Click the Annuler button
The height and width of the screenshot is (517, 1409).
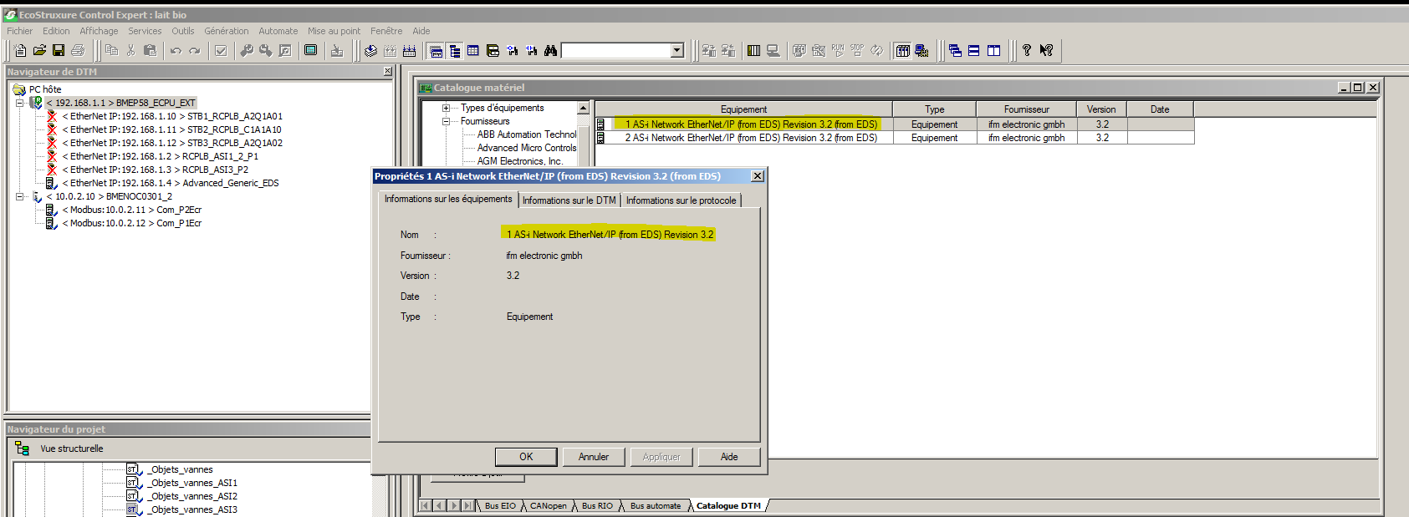594,457
